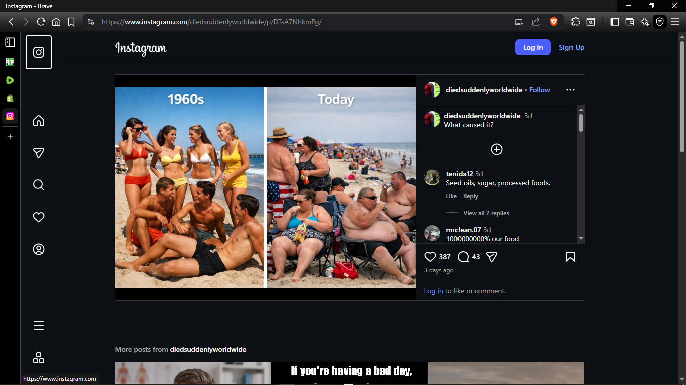Viewport: 686px width, 385px height.
Task: Click the browser address bar URL
Action: [x=211, y=22]
